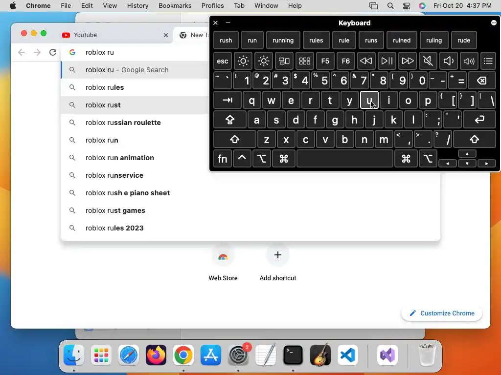Click the Launchpad grid key

[304, 61]
